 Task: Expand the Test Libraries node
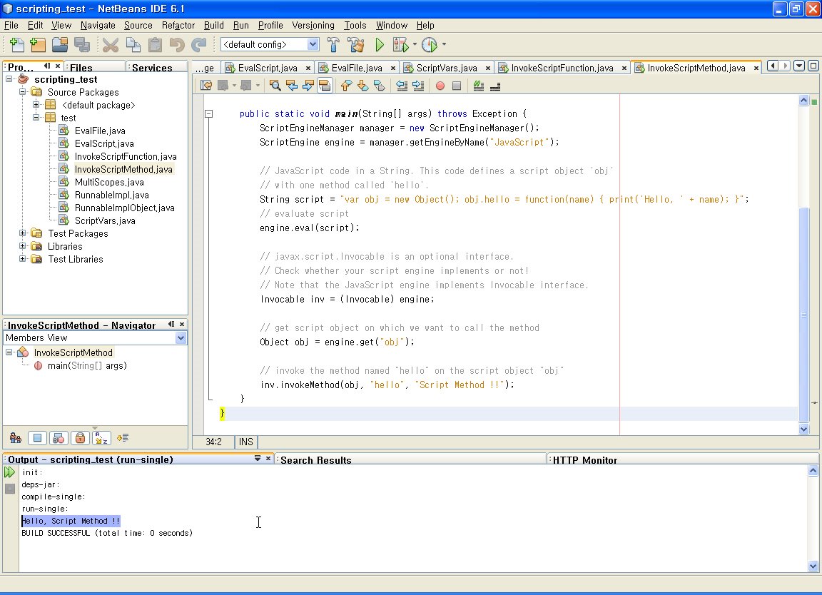pos(23,258)
